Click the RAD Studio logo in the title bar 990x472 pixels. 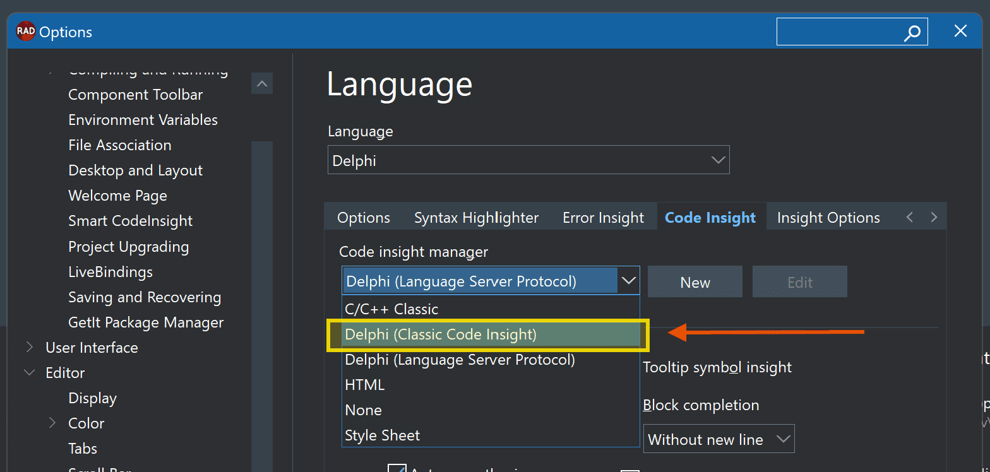click(x=25, y=32)
